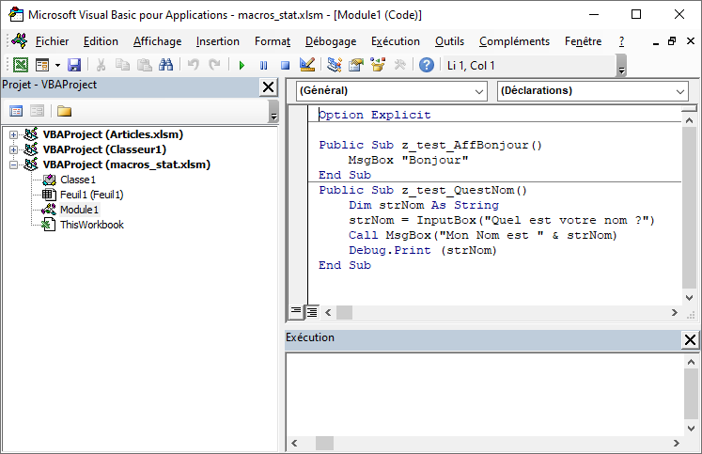Select ThisWorkbook in project tree
Image resolution: width=702 pixels, height=454 pixels.
point(92,225)
